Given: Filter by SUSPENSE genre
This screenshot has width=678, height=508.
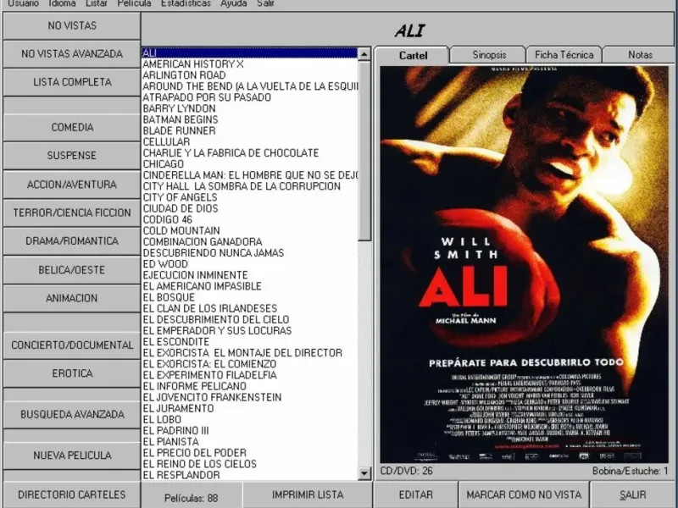Looking at the screenshot, I should (x=72, y=156).
